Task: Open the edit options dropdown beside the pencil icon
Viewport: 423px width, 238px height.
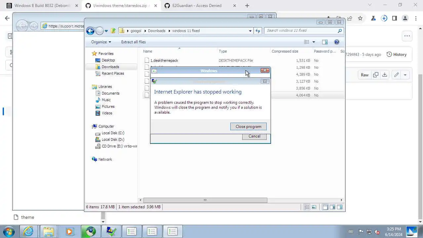Action: (x=405, y=75)
